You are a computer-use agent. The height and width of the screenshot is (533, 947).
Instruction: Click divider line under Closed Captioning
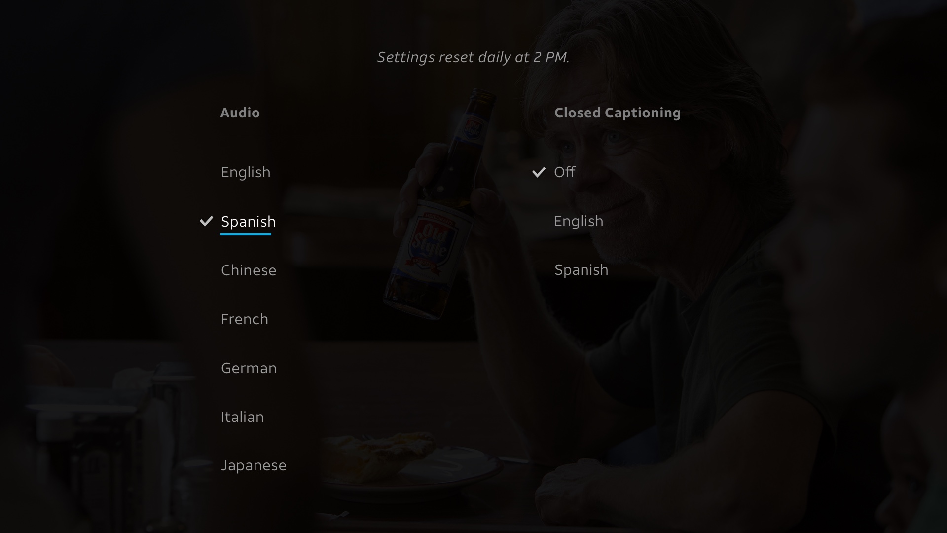click(x=668, y=137)
